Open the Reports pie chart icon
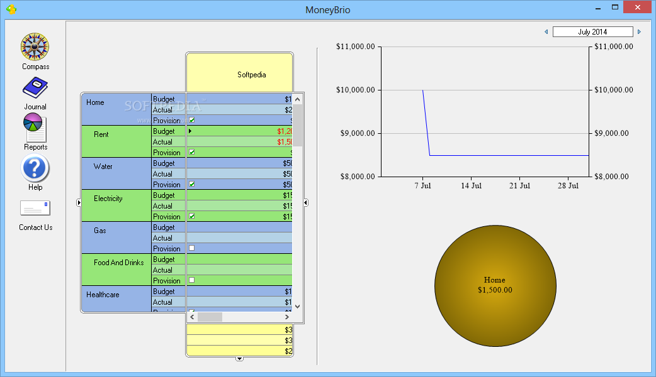The image size is (656, 377). click(x=35, y=128)
